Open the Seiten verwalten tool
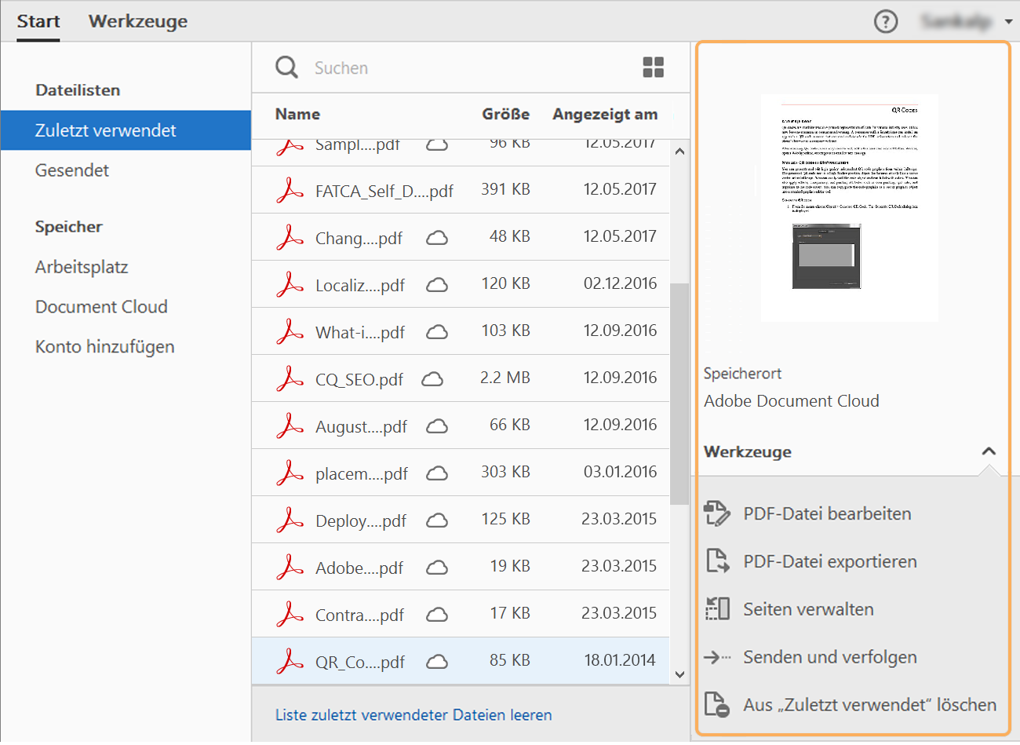Image resolution: width=1020 pixels, height=745 pixels. 808,609
